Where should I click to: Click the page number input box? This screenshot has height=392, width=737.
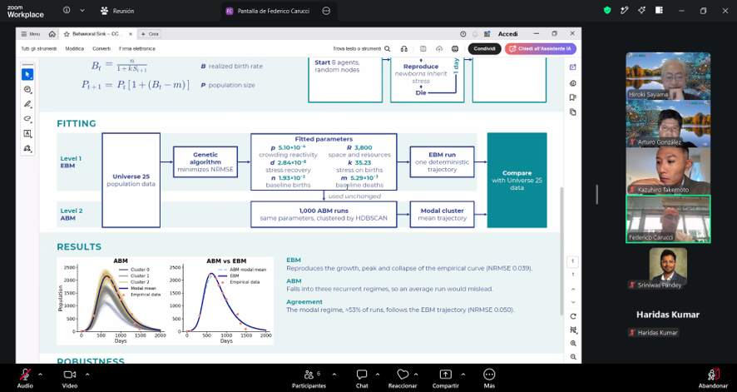[572, 261]
